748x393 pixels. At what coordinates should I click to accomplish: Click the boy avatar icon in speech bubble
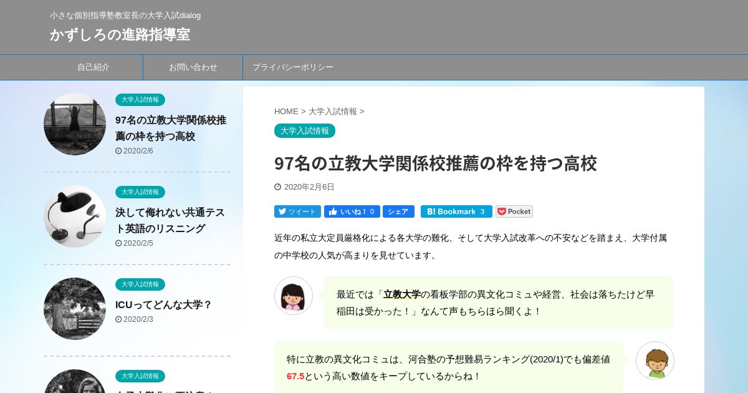click(x=655, y=361)
